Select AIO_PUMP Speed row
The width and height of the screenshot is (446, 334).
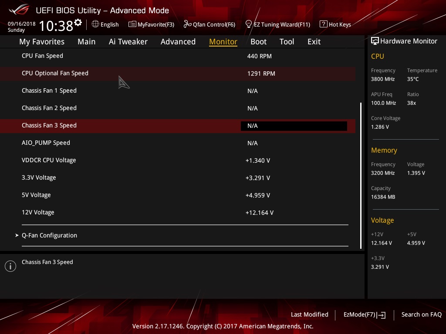(178, 143)
